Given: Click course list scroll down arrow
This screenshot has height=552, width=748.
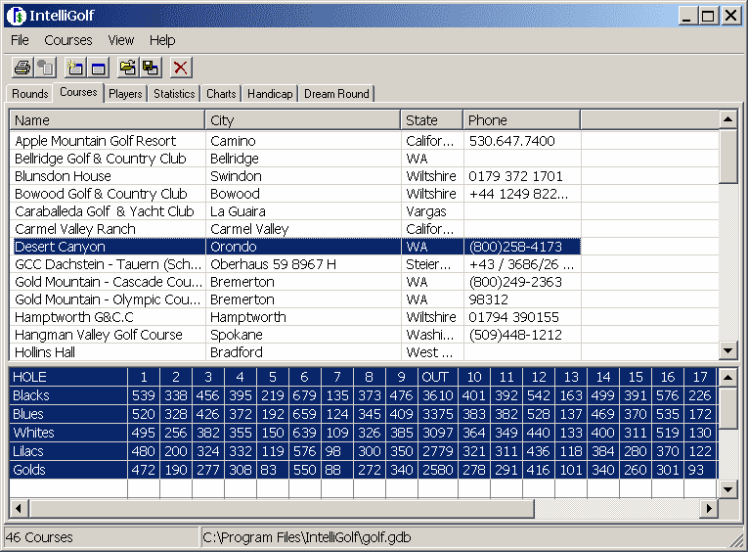Looking at the screenshot, I should click(x=728, y=351).
